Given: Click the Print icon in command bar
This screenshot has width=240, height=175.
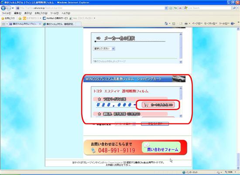Looking at the screenshot, I should (186, 24).
